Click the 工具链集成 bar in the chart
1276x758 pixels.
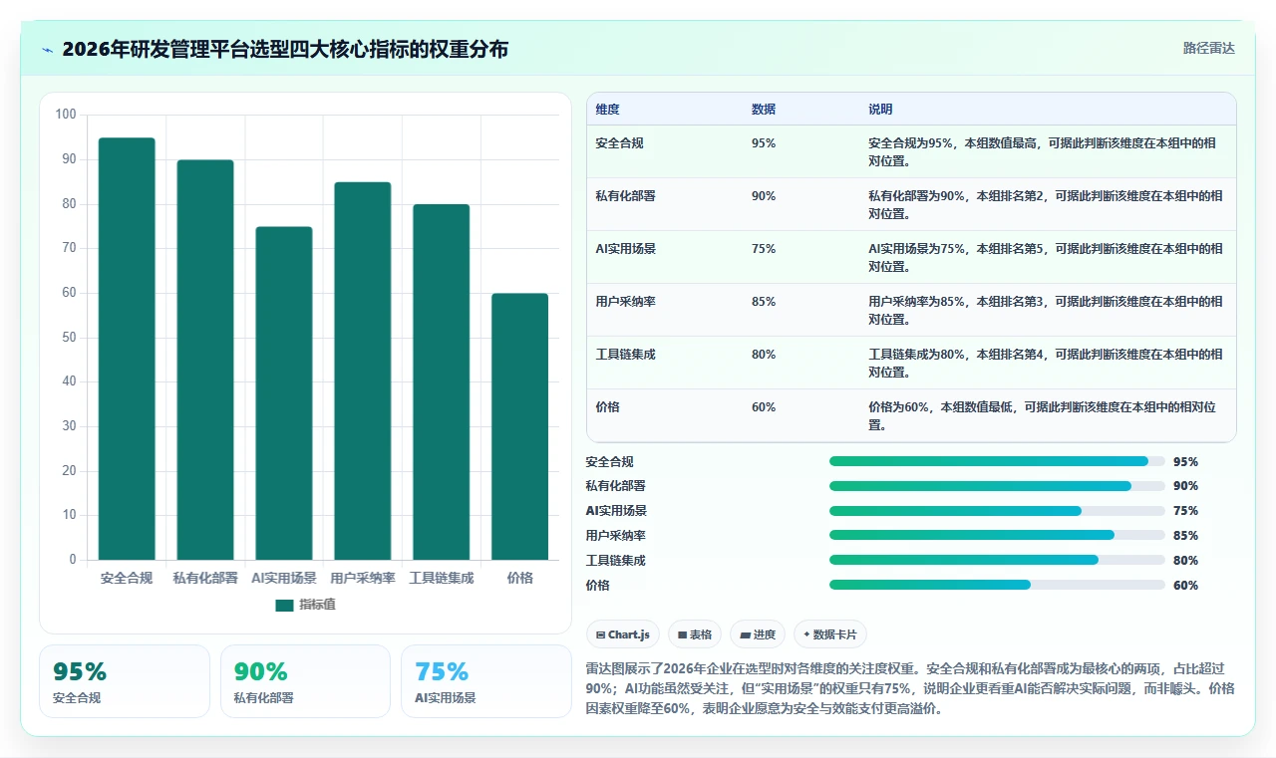442,381
